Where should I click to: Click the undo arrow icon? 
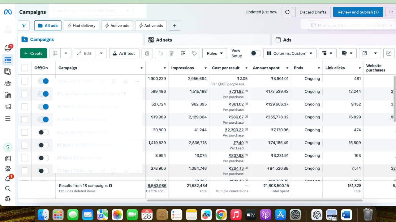pos(160,53)
